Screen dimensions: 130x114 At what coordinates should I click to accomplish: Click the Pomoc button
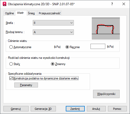click(x=117, y=109)
